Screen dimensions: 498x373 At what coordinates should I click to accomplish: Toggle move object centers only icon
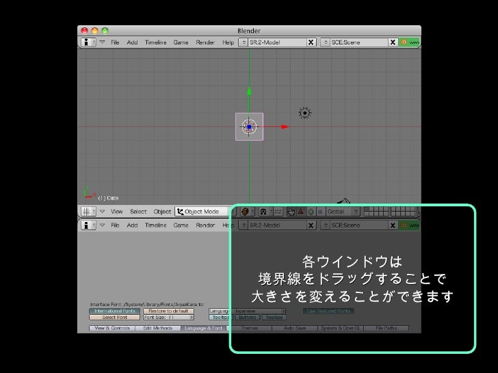click(278, 212)
